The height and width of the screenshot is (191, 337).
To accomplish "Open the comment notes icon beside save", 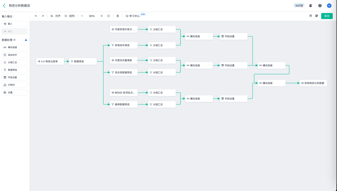I will [310, 16].
